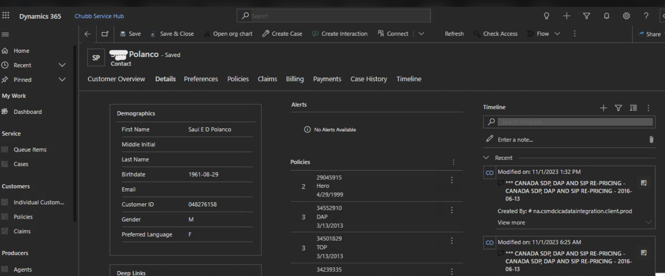Collapse the Recent section in Timeline

(487, 158)
